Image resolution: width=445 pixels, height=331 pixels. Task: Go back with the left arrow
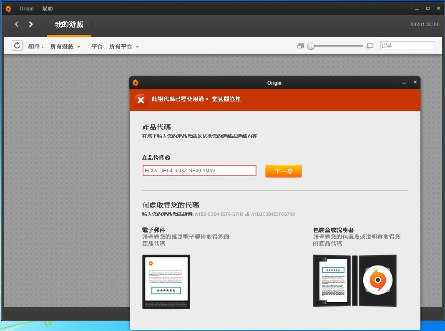coord(17,24)
